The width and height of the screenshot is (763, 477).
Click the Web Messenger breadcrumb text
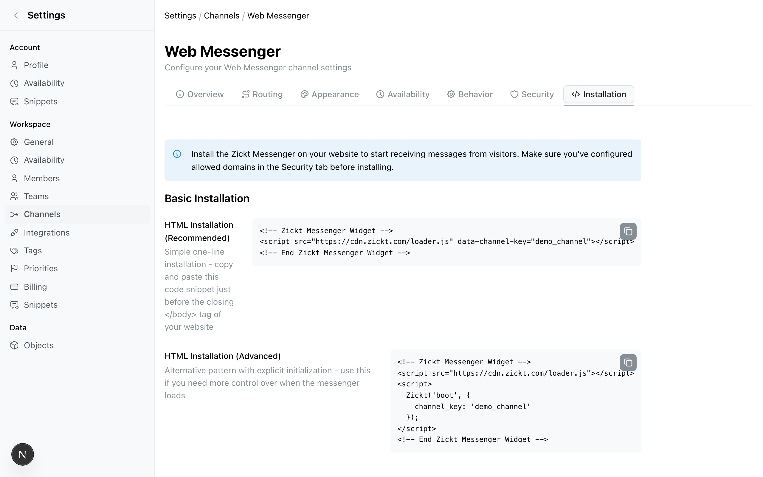[278, 16]
